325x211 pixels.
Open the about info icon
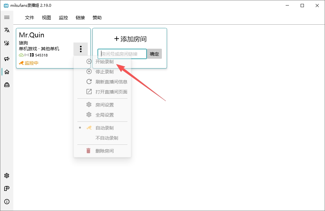7,202
